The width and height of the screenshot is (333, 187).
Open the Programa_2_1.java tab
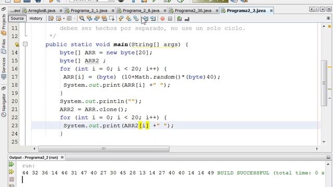point(89,10)
